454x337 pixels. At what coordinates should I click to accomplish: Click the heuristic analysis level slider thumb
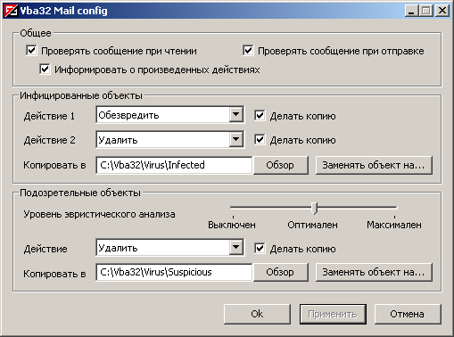315,208
